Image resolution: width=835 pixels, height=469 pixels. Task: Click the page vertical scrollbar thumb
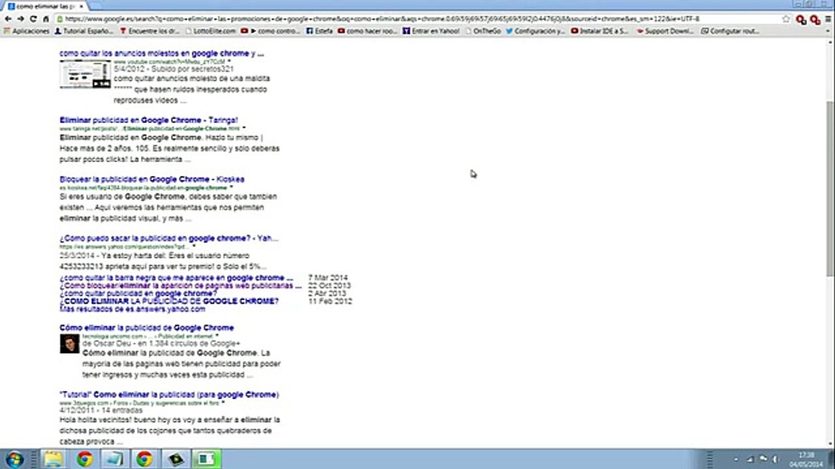tap(830, 188)
